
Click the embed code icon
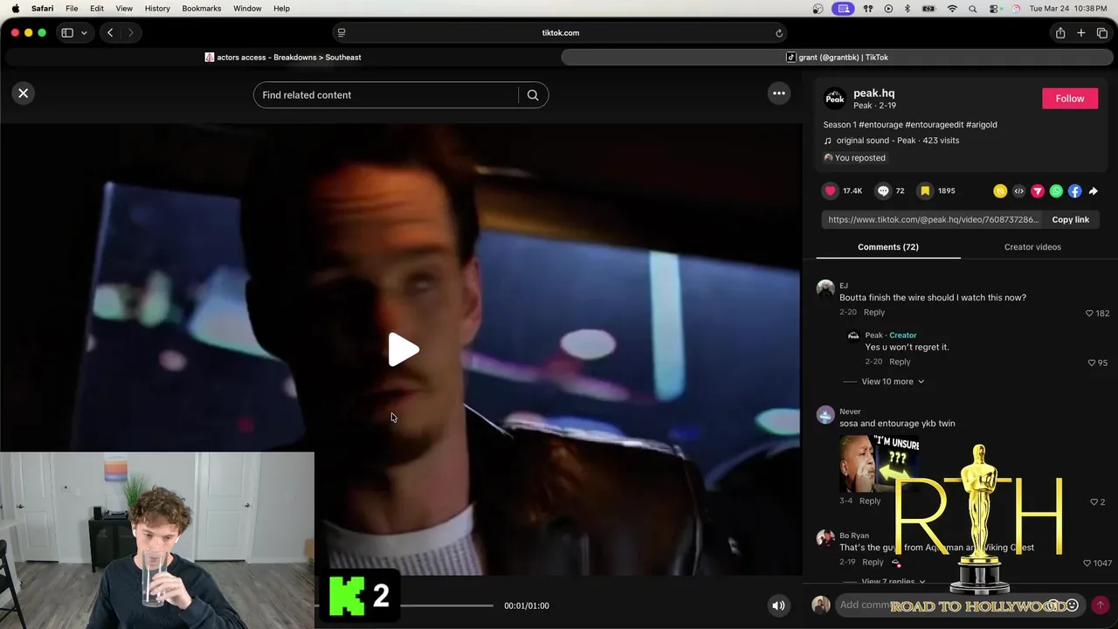tap(1018, 191)
